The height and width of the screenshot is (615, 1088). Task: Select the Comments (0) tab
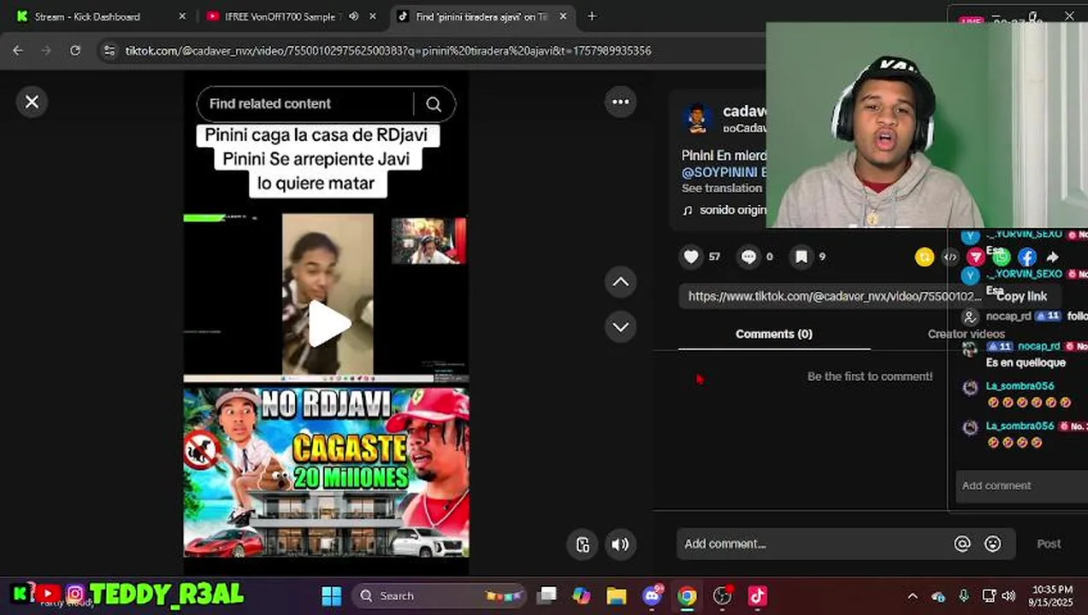point(774,334)
